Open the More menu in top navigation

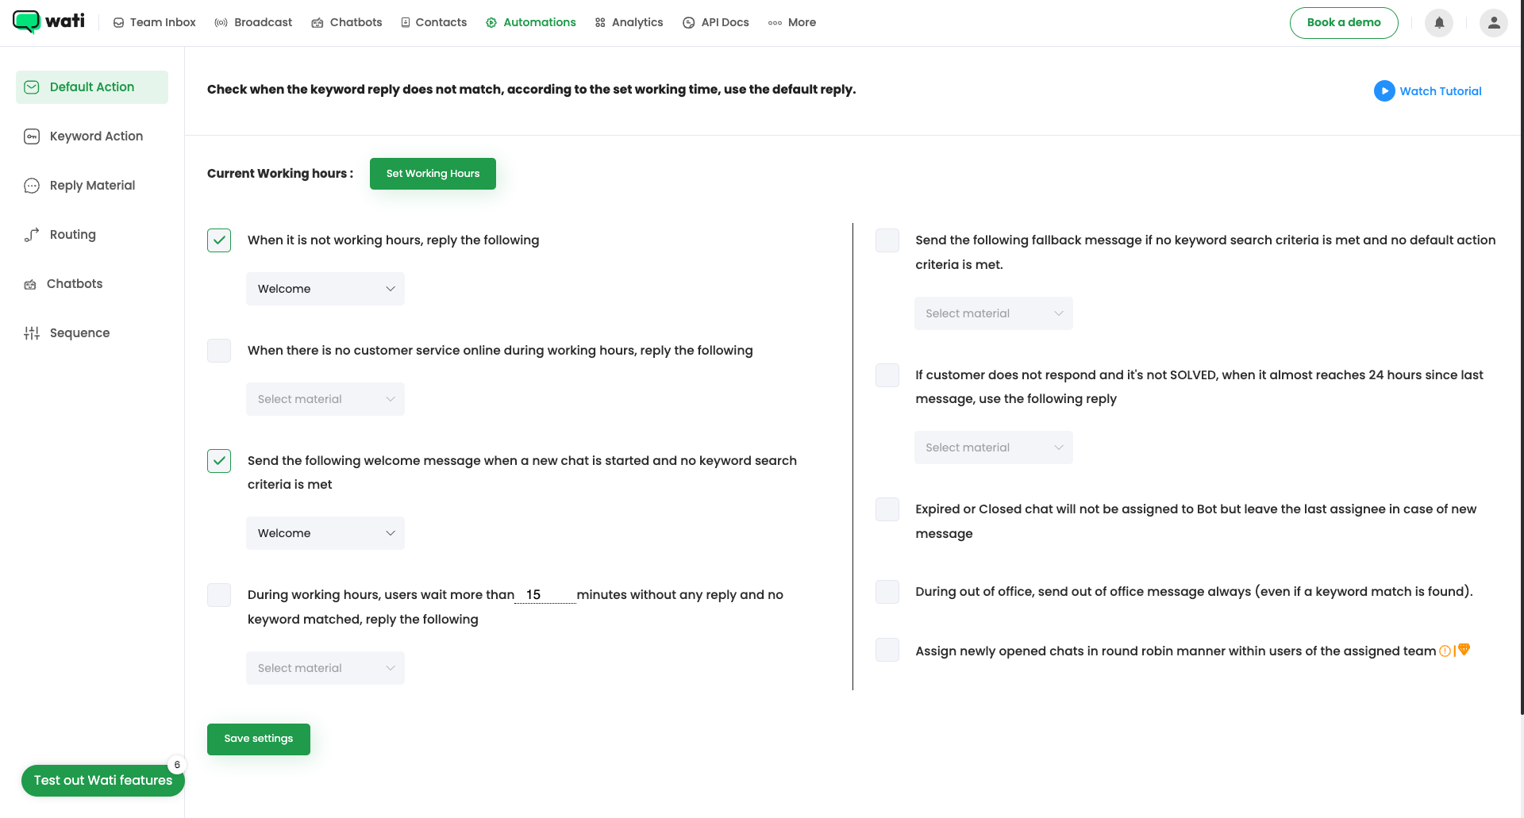[x=792, y=22]
